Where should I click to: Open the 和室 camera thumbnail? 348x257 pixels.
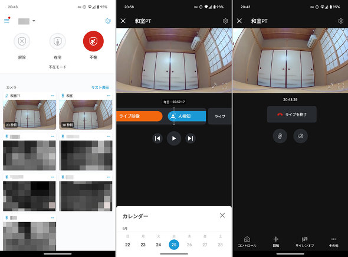[86, 114]
